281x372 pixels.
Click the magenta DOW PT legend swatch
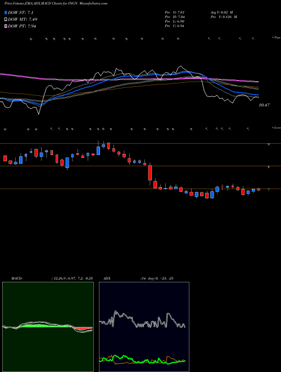6,26
